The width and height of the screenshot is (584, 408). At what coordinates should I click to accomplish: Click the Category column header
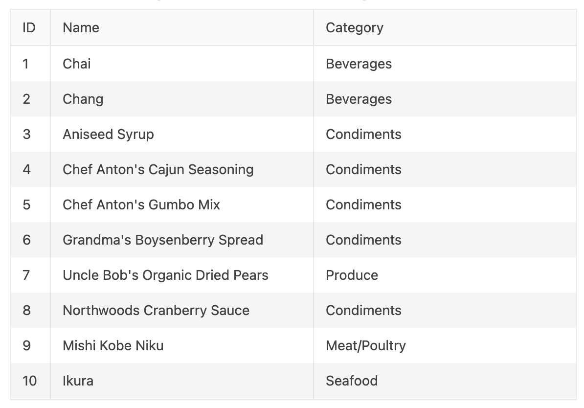pyautogui.click(x=355, y=28)
